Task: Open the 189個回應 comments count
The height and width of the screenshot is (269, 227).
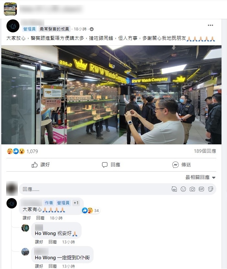Action: tap(205, 151)
